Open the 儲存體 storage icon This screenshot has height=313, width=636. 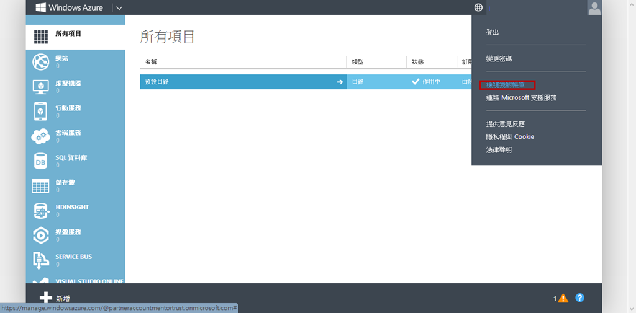click(x=40, y=186)
